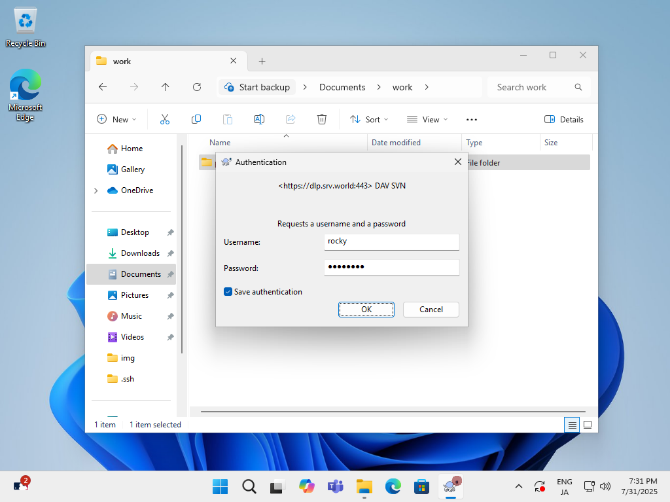Open Desktop in navigation pane

point(131,232)
